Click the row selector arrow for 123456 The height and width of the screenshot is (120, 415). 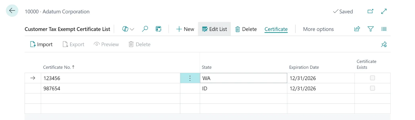tap(33, 78)
